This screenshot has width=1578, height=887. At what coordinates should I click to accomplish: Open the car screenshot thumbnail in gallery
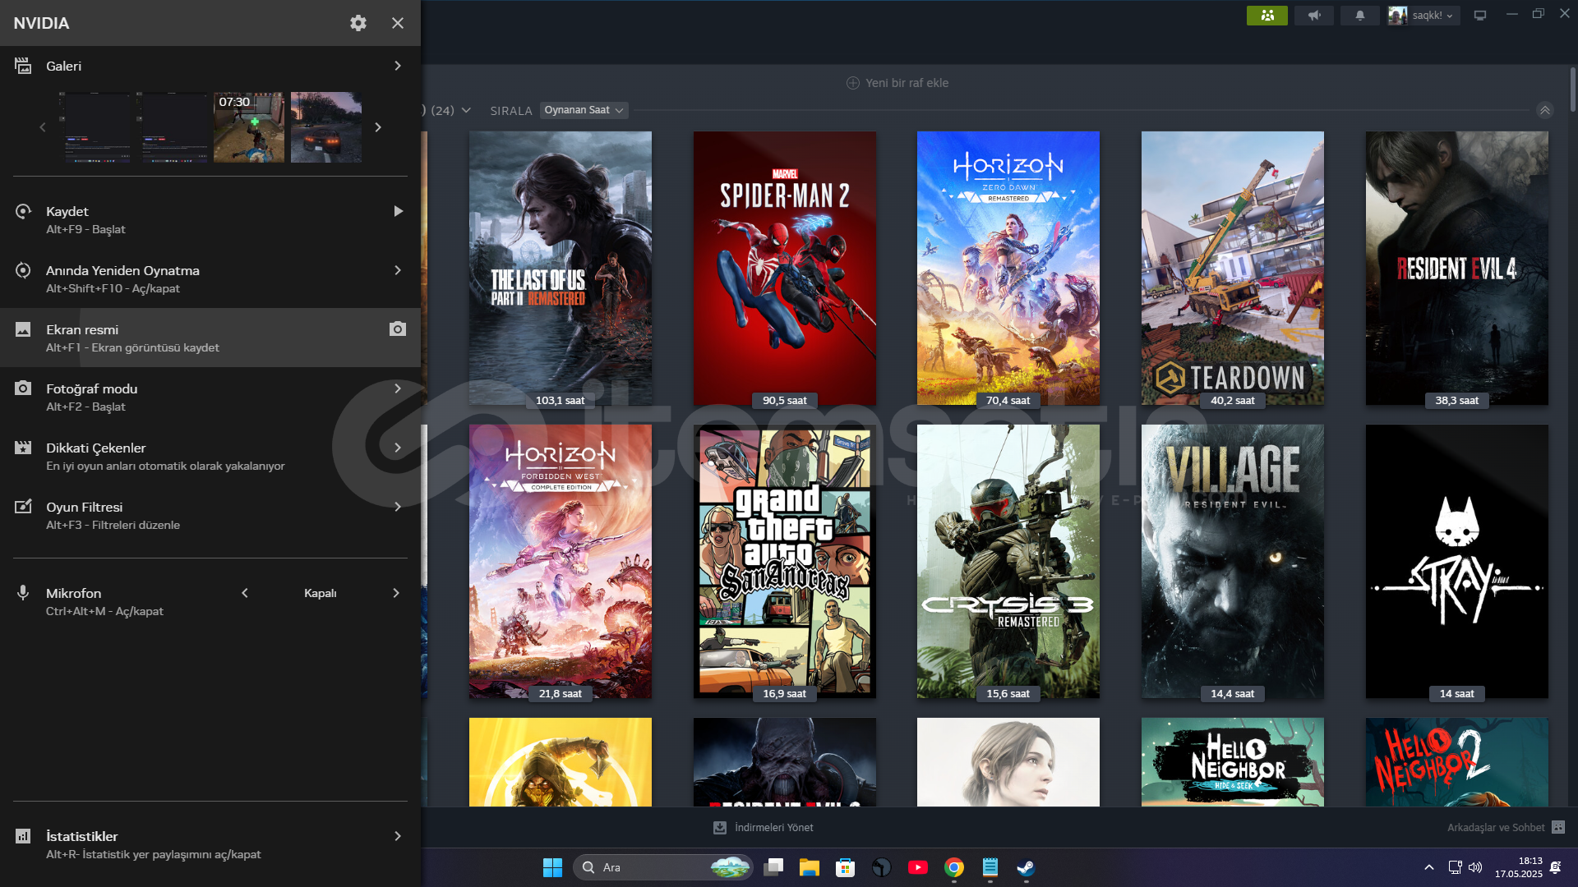326,127
